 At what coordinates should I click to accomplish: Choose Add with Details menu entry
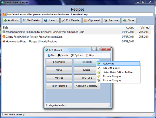118,68
